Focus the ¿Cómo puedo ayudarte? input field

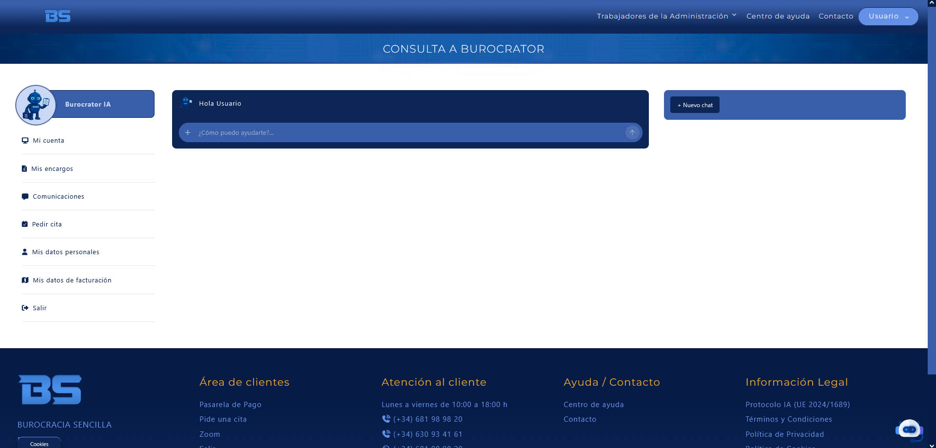pos(409,132)
